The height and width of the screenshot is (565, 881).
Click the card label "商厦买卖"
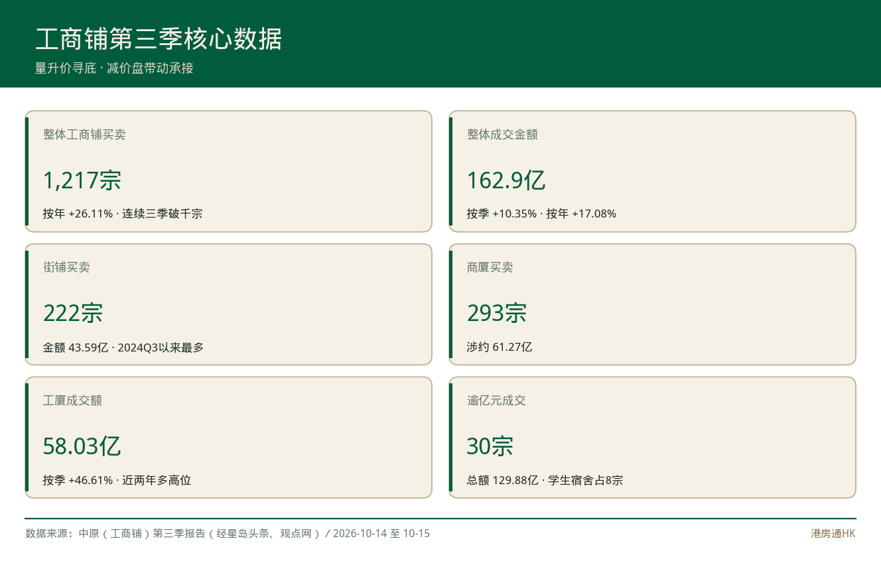pyautogui.click(x=490, y=267)
